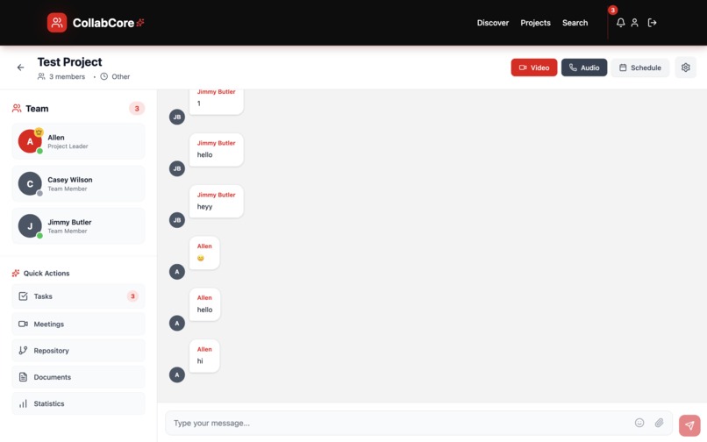Open the Schedule button

click(639, 68)
